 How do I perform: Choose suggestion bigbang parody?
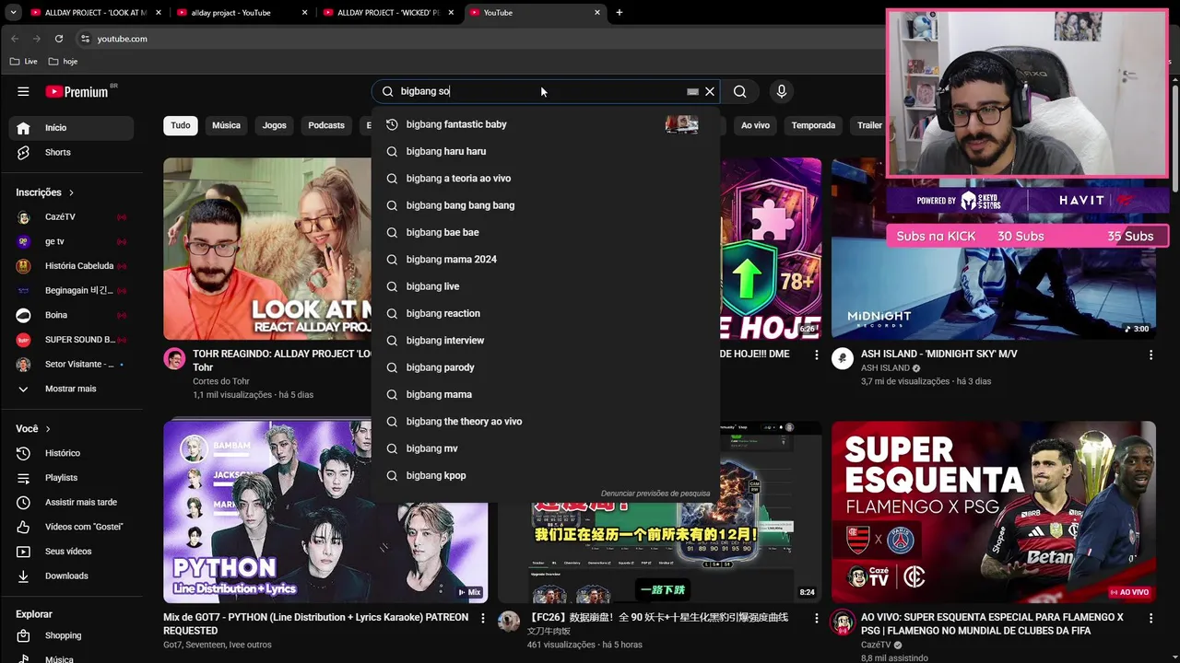point(545,367)
